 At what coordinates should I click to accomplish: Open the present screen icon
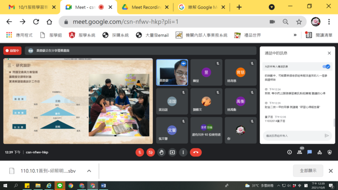pos(172,152)
